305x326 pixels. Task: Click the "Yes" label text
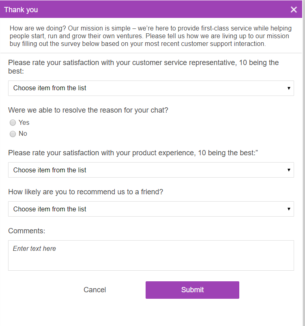(x=24, y=123)
